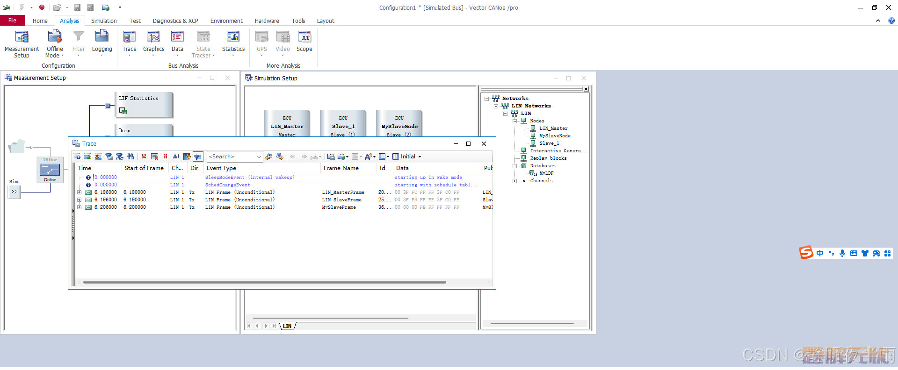
Task: Click the red record button in title bar
Action: coord(42,7)
